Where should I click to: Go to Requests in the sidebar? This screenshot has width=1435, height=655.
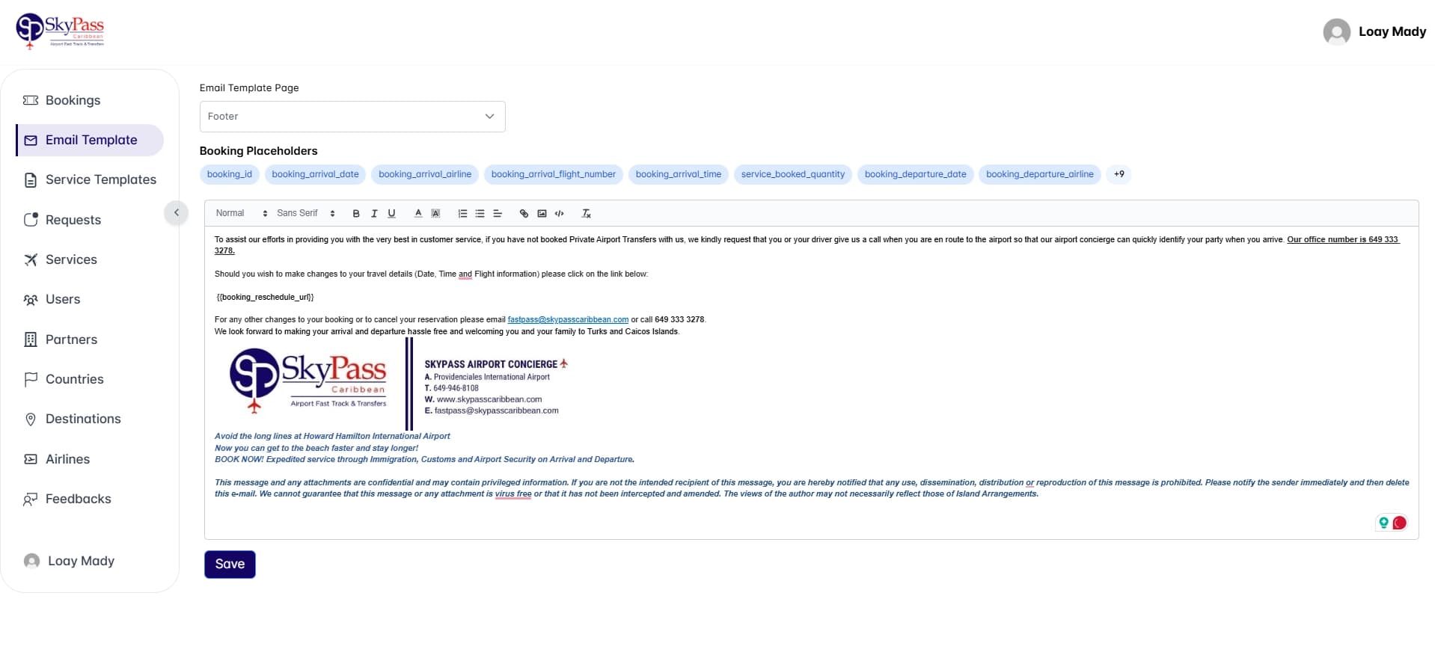(90, 220)
